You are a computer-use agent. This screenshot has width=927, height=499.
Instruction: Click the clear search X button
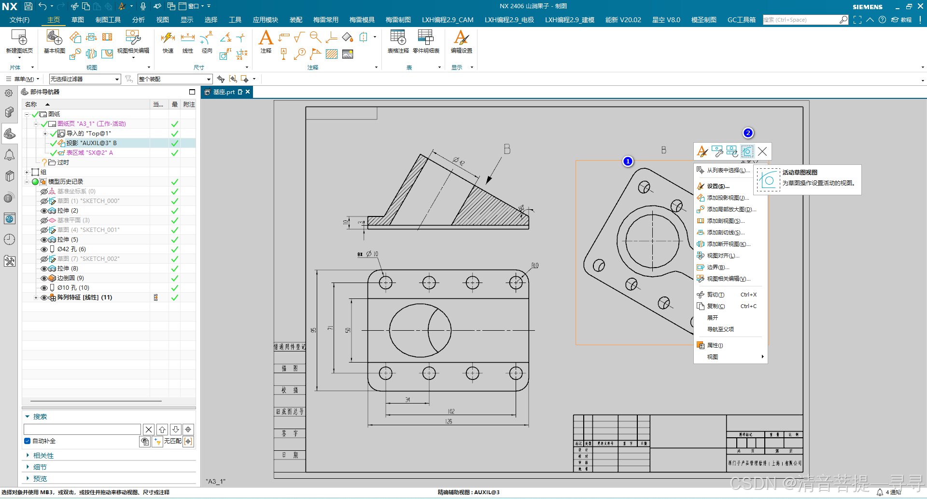[149, 429]
